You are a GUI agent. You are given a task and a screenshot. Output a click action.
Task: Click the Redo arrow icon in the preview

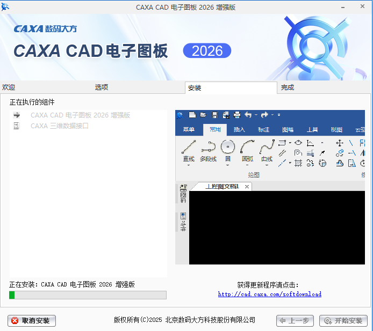point(264,115)
